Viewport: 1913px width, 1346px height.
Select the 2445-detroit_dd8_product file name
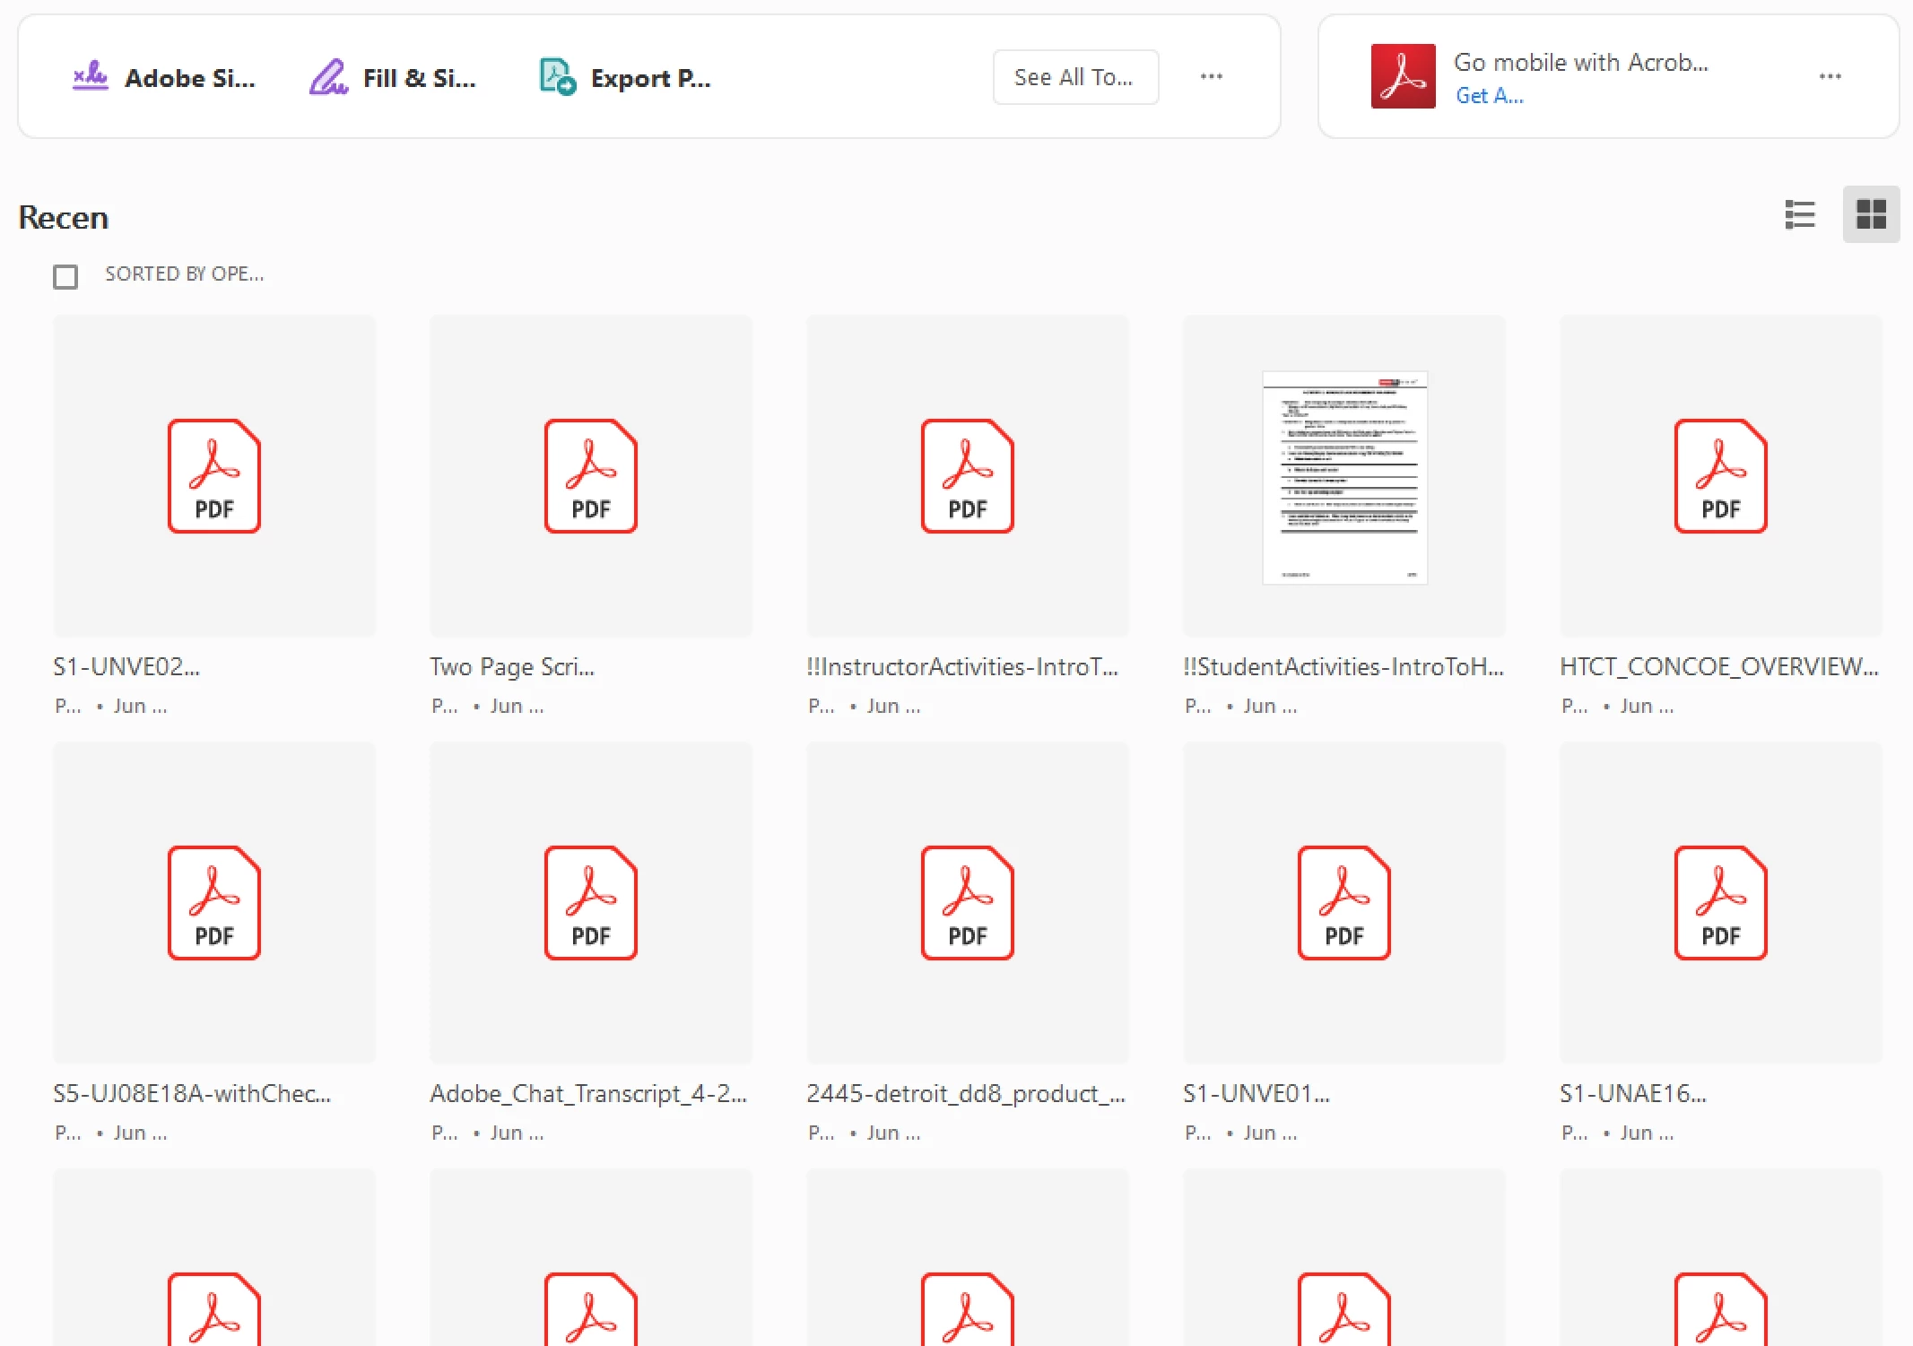coord(965,1093)
